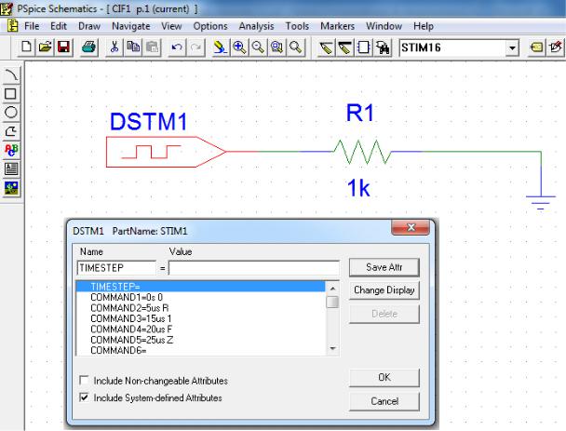Open the Tools menu
This screenshot has width=566, height=431.
coord(297,26)
